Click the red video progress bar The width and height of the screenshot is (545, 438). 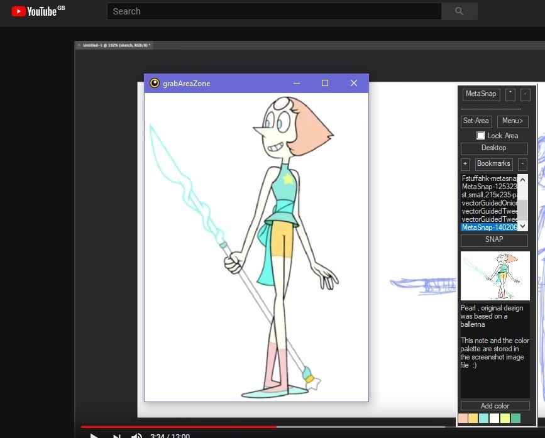(179, 427)
